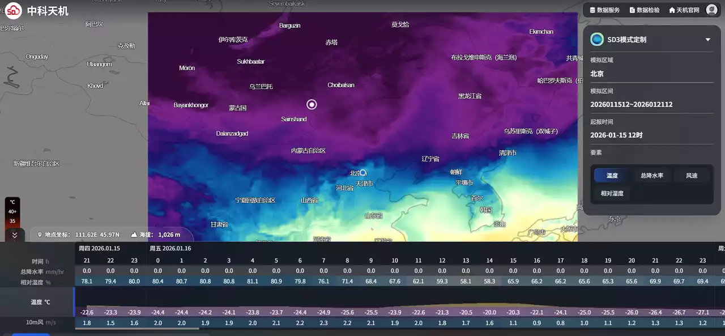Click the temperature color legend scale

[x=12, y=211]
